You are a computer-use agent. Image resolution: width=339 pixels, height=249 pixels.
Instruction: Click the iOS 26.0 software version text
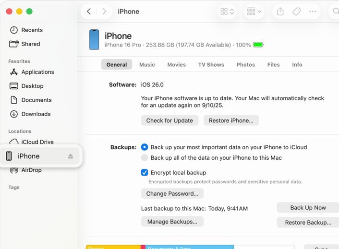152,84
